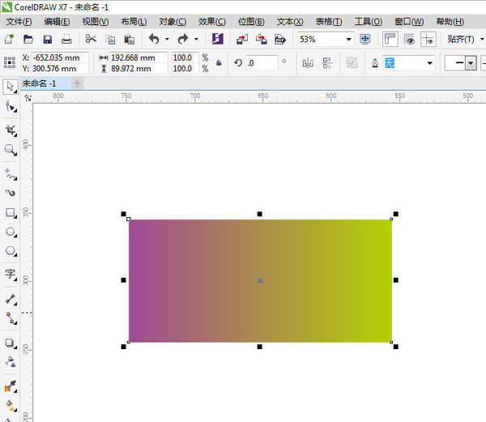The height and width of the screenshot is (422, 486).
Task: Select the Zoom tool
Action: point(11,150)
